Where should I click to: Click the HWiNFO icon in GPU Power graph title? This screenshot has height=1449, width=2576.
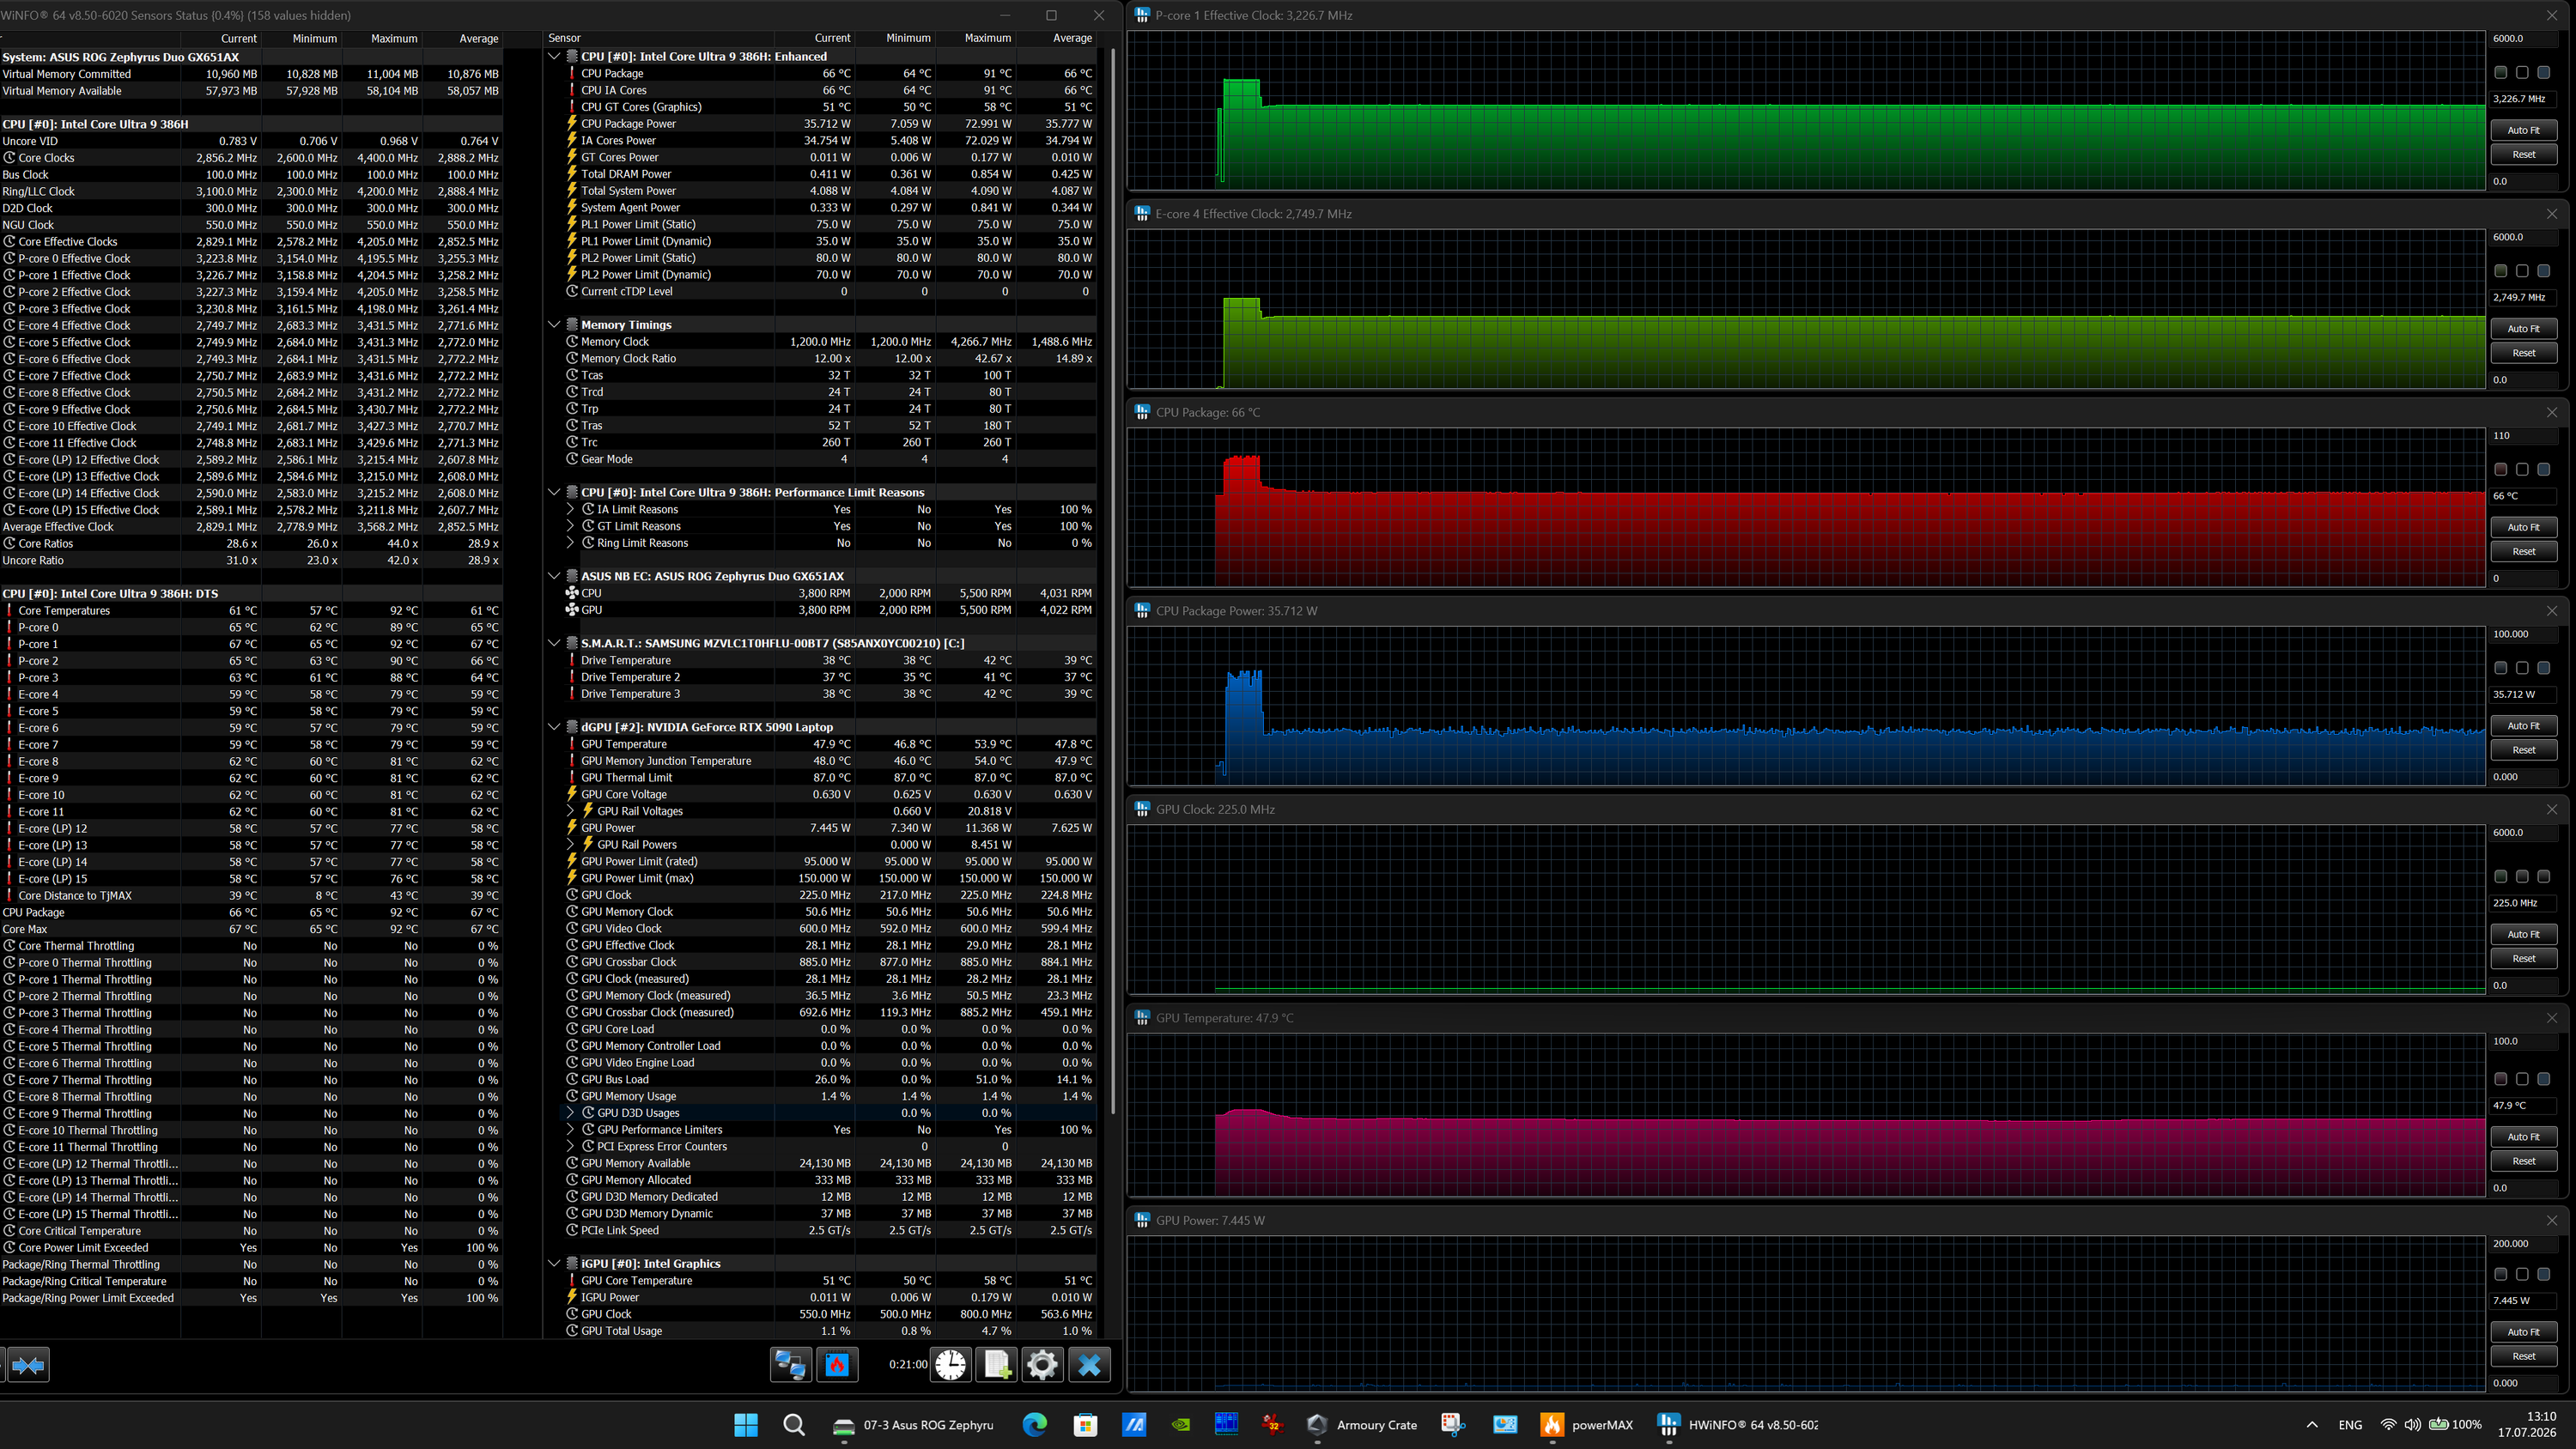[x=1142, y=1220]
